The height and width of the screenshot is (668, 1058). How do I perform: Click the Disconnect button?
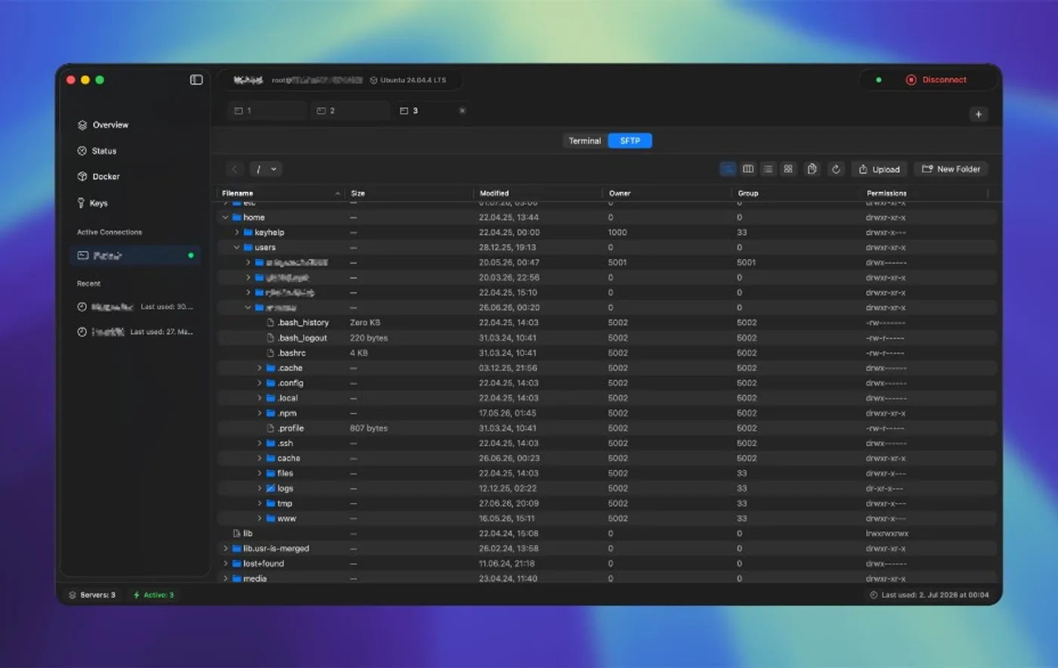tap(936, 79)
